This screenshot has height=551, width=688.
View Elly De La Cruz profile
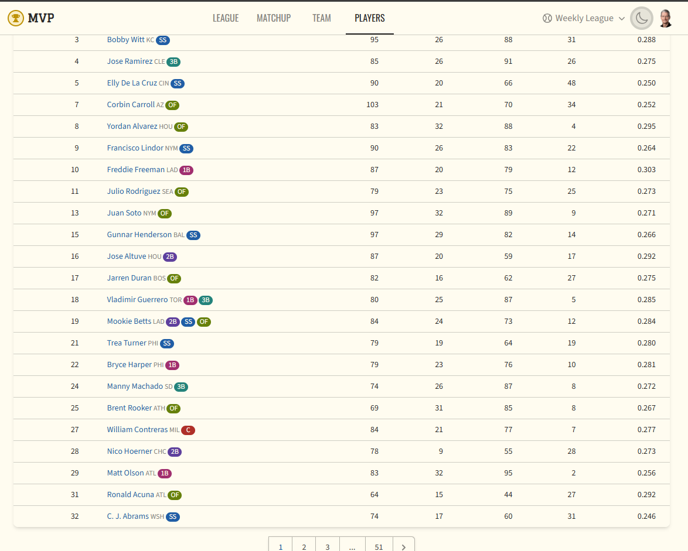[132, 83]
